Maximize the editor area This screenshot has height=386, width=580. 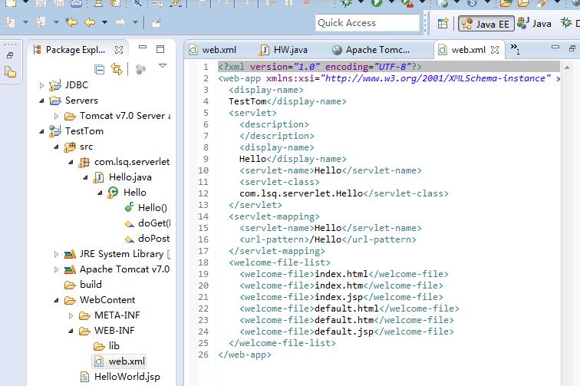point(572,48)
